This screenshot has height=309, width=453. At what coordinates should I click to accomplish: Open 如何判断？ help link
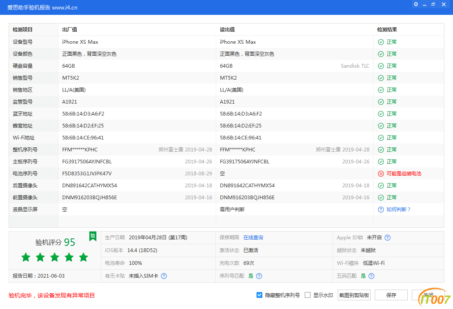[x=399, y=210]
